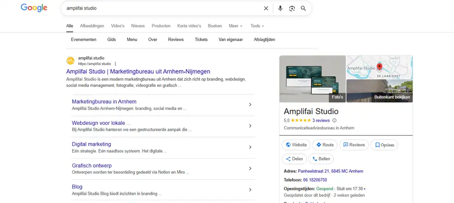Expand opening hours next to Sluit om 17:30
The image size is (454, 203).
(x=365, y=188)
